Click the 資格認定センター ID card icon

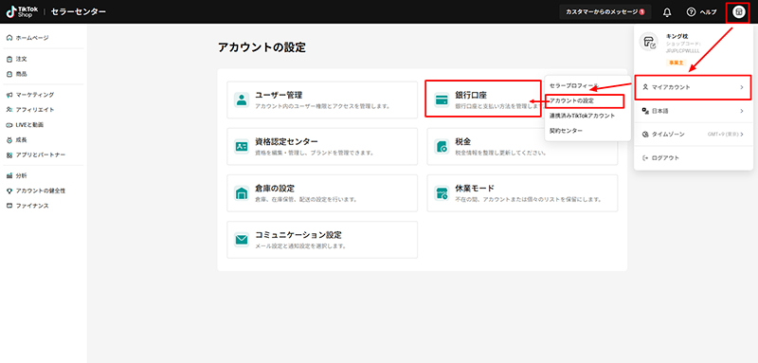(x=242, y=147)
